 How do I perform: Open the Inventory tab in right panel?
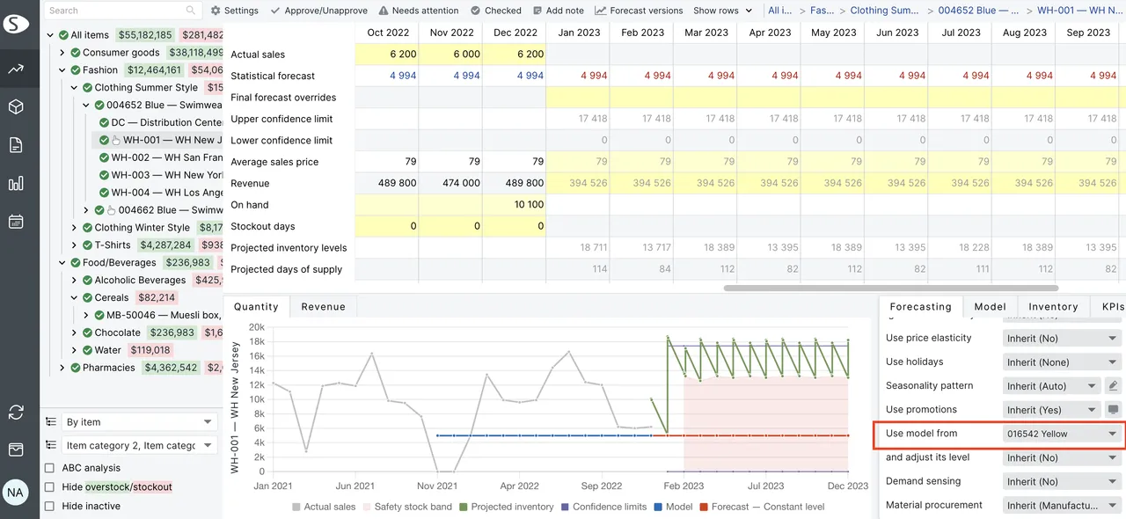point(1053,306)
